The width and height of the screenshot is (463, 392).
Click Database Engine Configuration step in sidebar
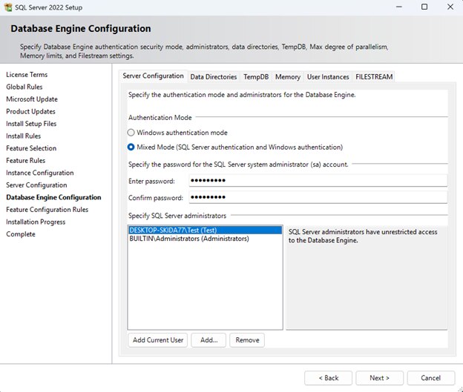[53, 197]
